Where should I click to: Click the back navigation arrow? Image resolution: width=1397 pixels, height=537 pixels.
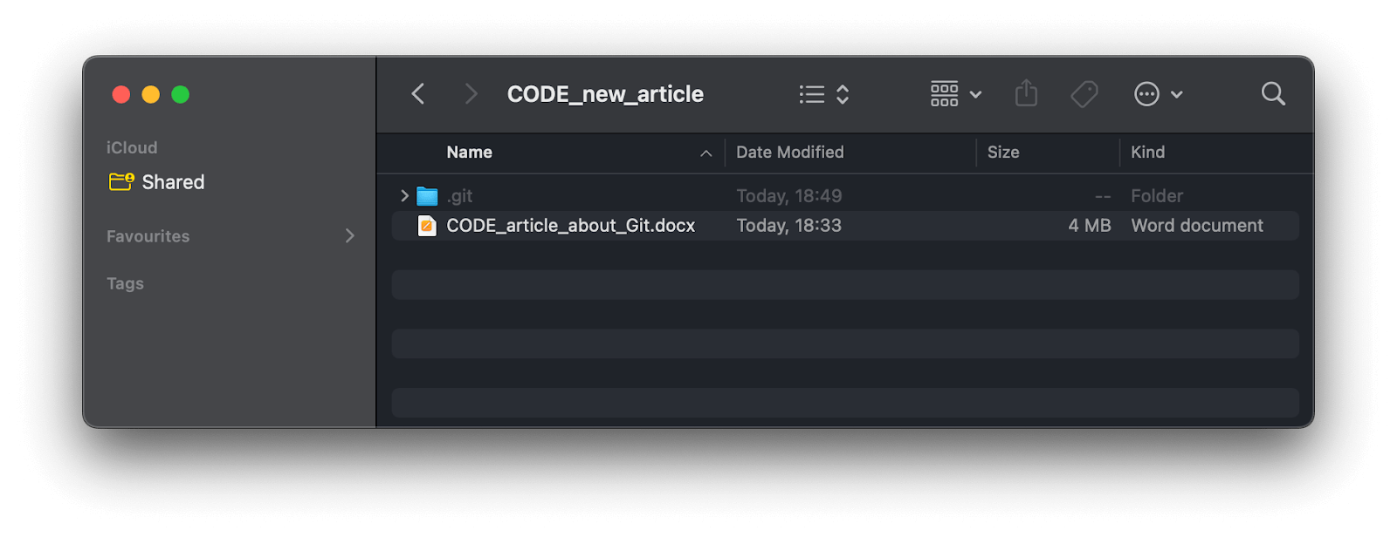pos(418,94)
